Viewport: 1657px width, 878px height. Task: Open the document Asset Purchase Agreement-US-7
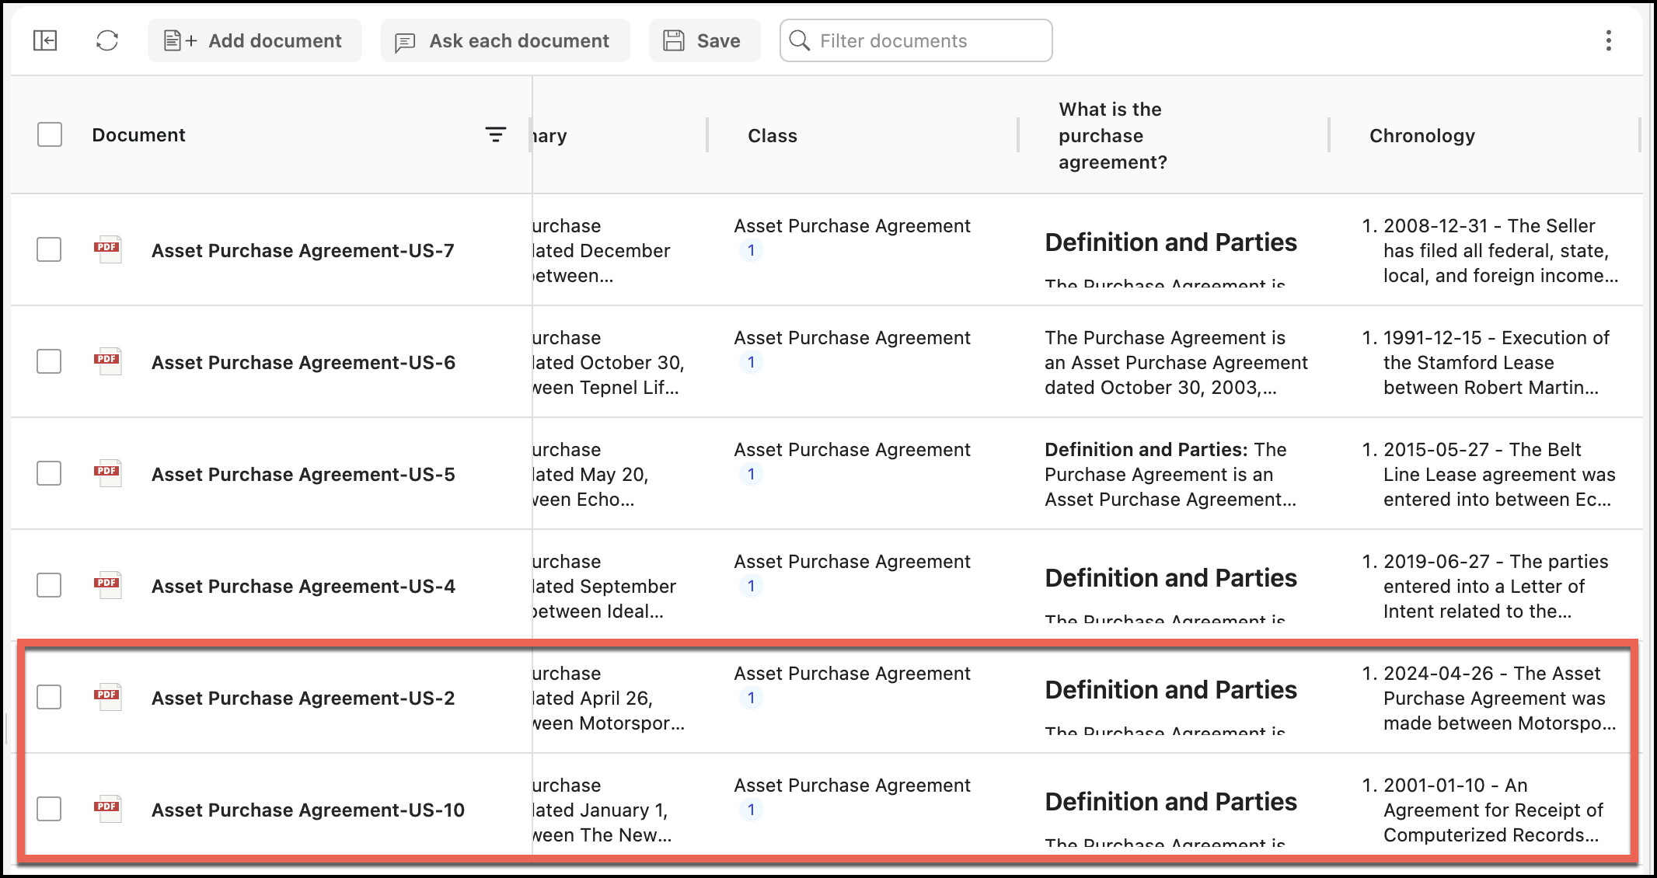pyautogui.click(x=303, y=250)
